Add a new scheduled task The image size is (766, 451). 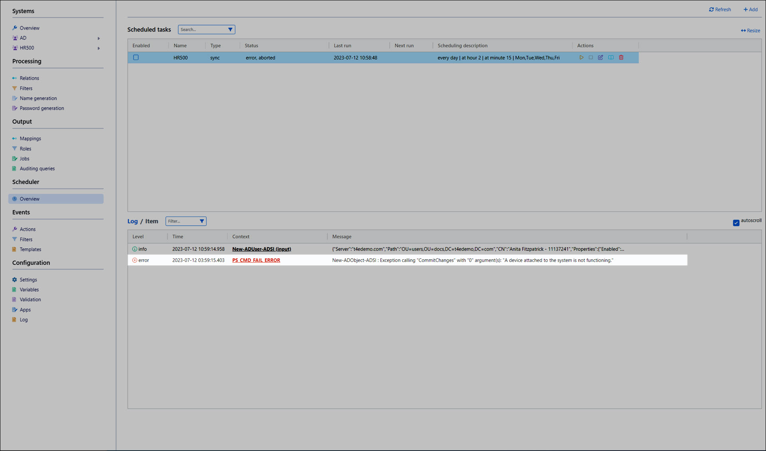(750, 10)
